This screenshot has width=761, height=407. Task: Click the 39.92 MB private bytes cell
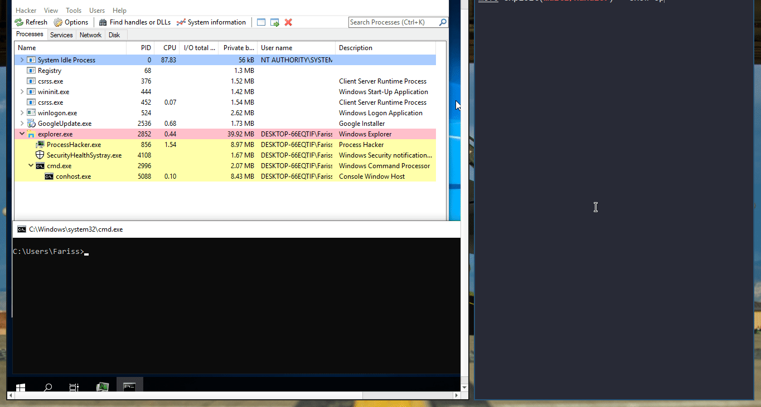(241, 134)
